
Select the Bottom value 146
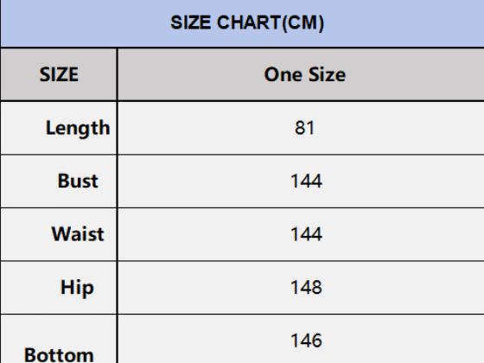point(306,341)
